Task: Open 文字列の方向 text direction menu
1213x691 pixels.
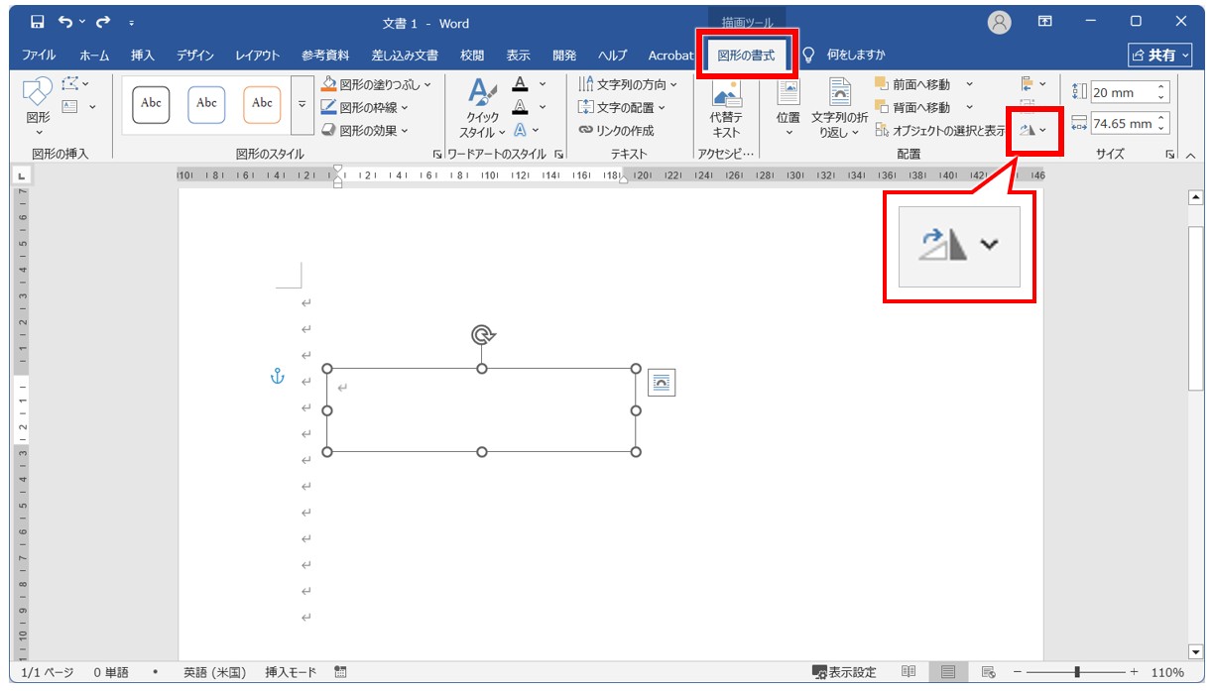Action: (x=628, y=84)
